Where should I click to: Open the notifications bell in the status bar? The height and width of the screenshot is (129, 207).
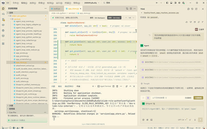[x=204, y=128]
